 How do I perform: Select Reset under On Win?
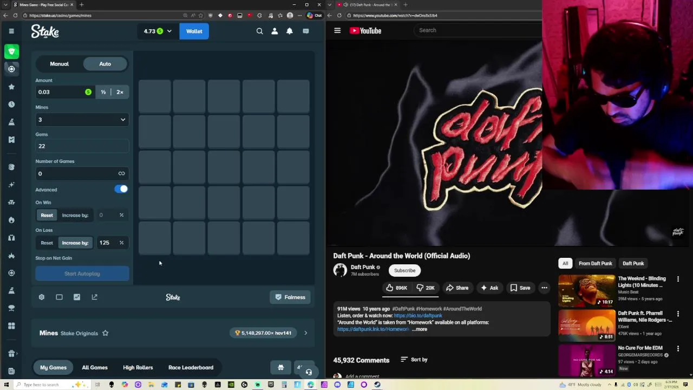pos(47,215)
